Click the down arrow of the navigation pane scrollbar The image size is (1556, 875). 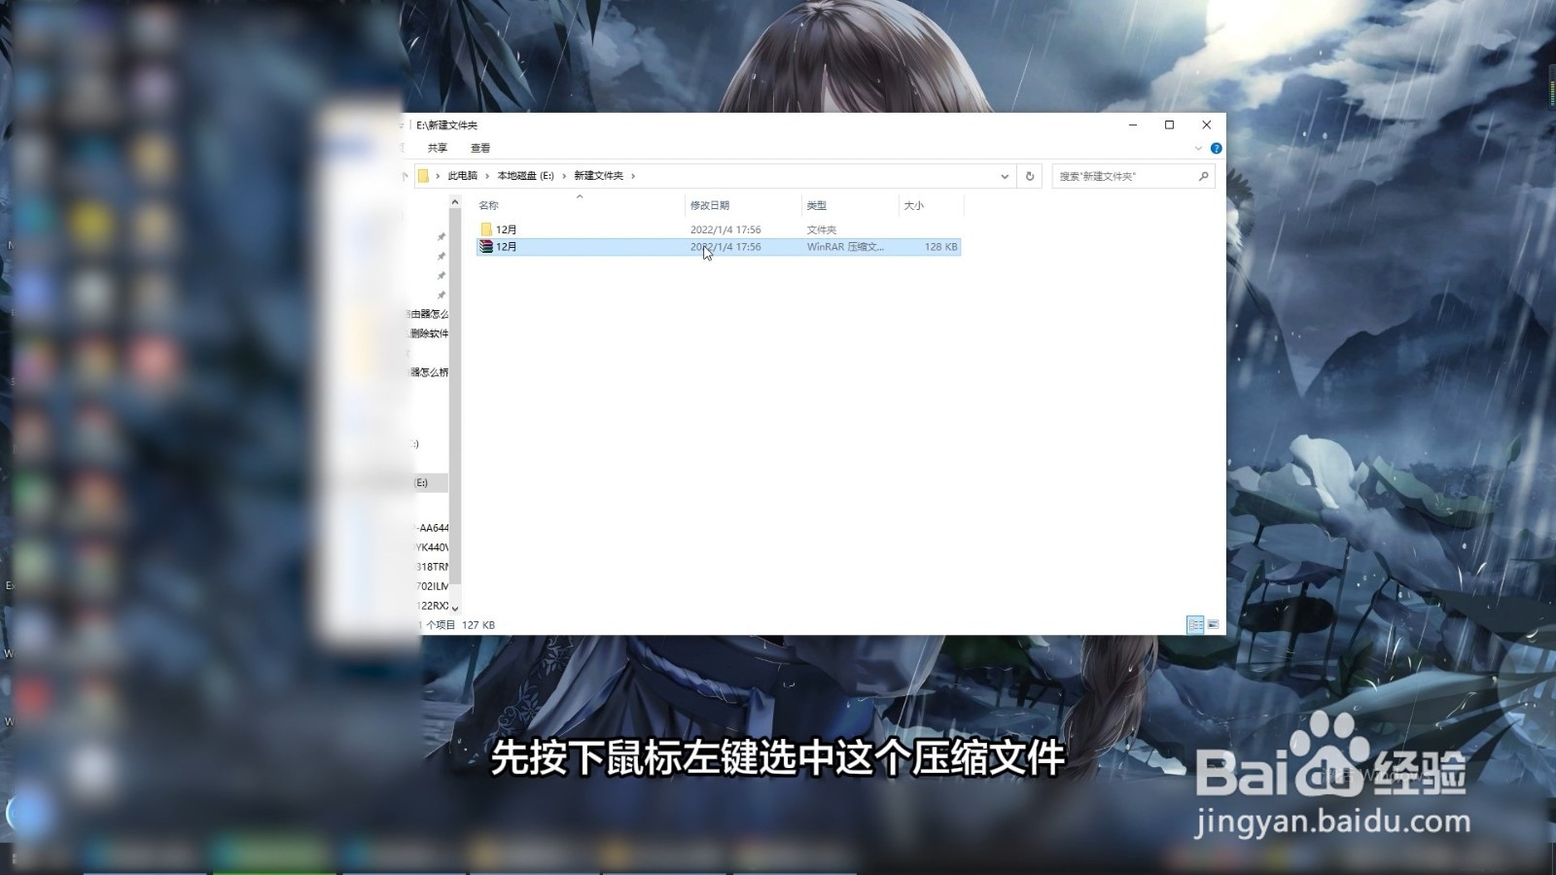point(455,609)
